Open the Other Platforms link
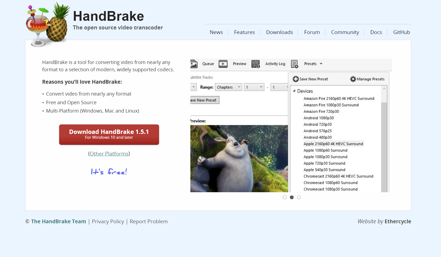This screenshot has height=257, width=441. coord(109,154)
